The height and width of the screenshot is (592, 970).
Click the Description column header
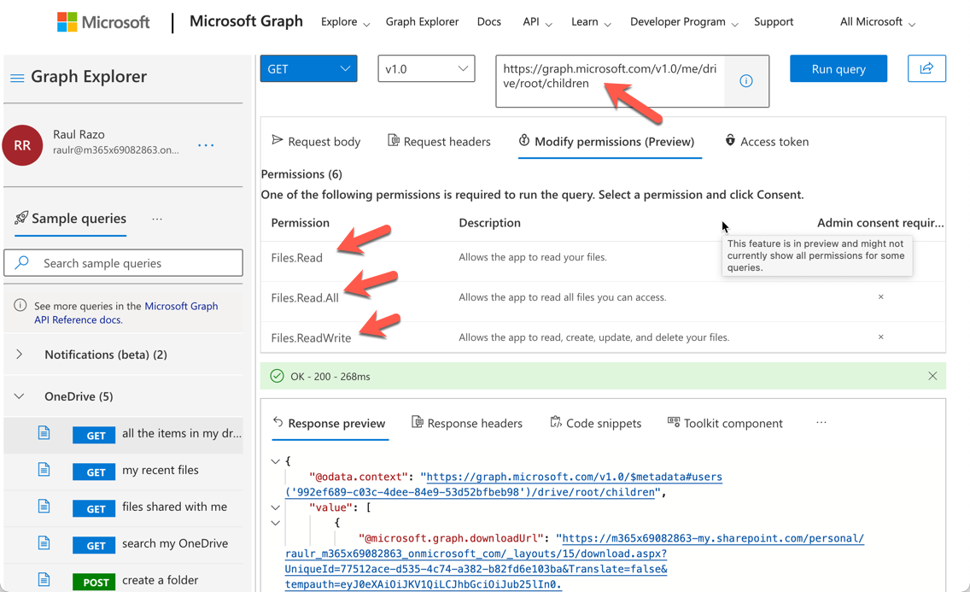click(489, 223)
